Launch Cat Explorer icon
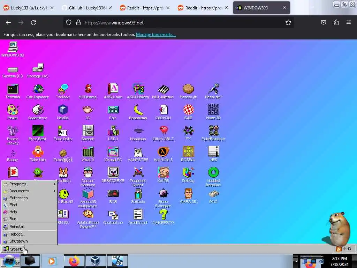The width and height of the screenshot is (357, 268). 38,91
